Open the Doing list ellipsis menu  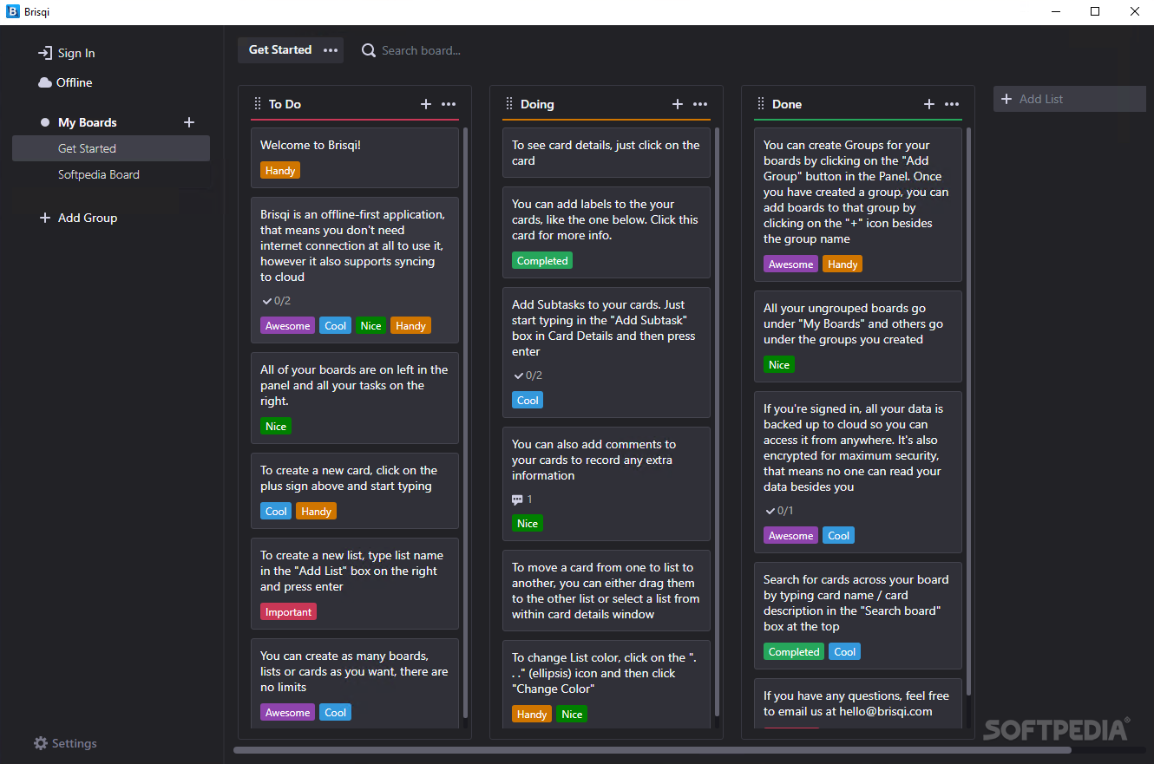point(700,104)
